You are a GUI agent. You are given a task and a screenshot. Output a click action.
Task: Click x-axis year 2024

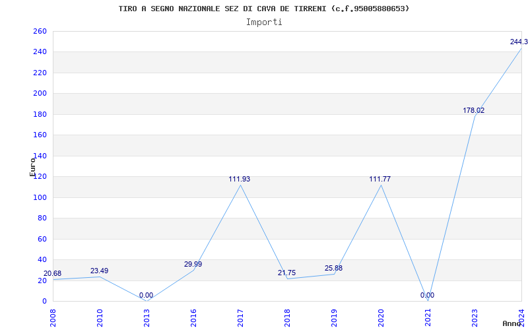[521, 318]
